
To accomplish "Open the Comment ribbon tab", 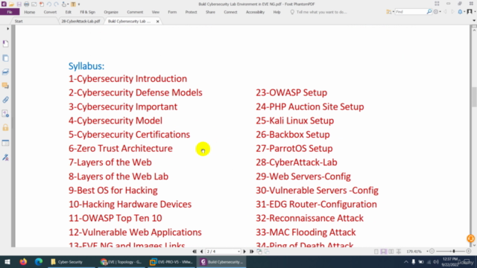I will click(135, 12).
